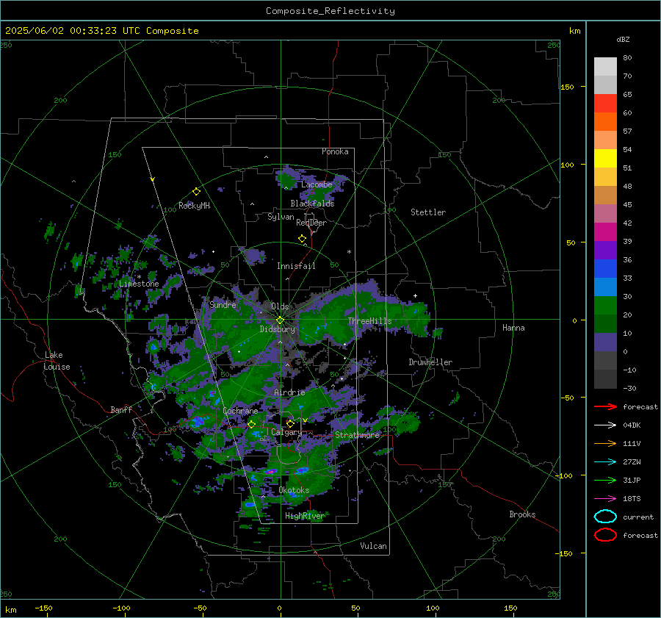Click the yellow diamond marker below RedDeer

[302, 239]
